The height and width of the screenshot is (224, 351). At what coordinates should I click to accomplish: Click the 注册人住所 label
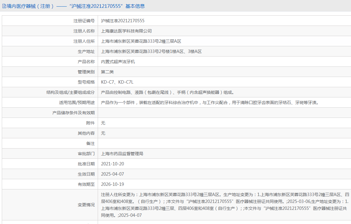click(84, 41)
